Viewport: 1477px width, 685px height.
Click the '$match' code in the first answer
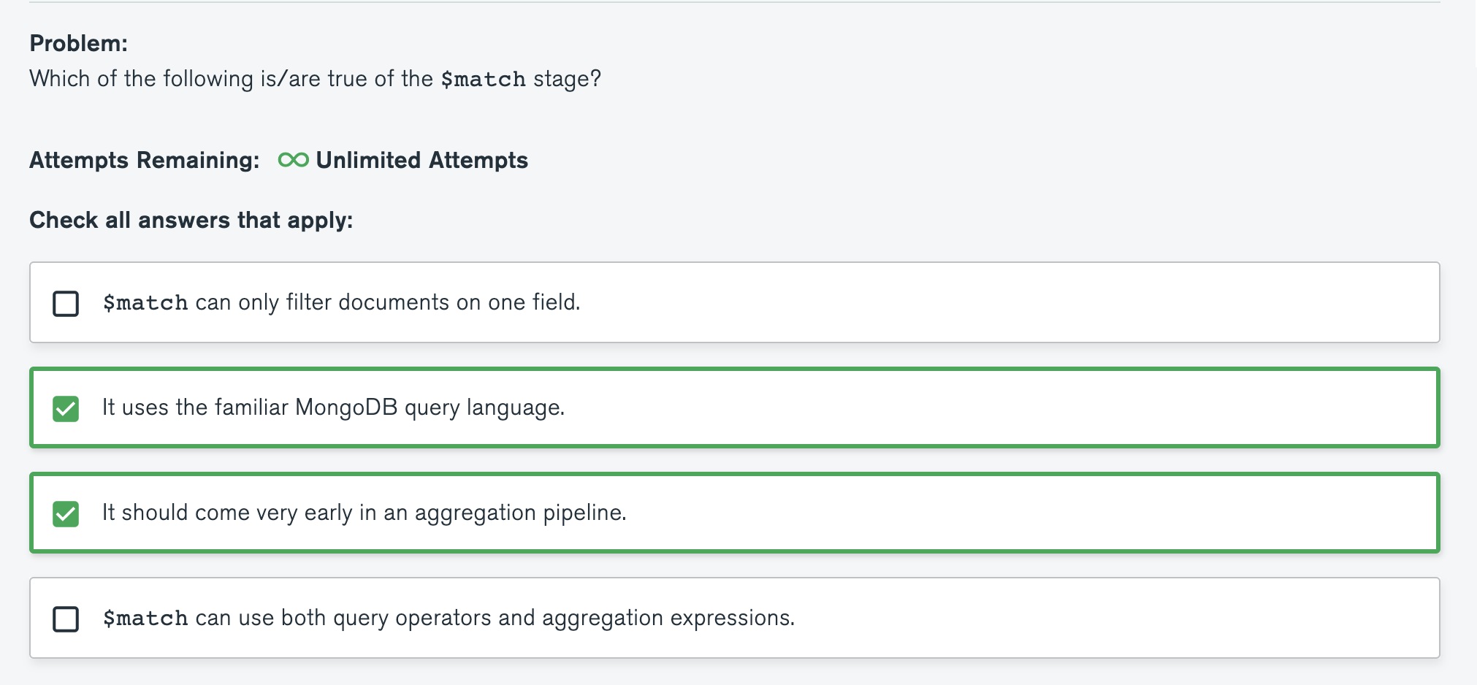click(x=145, y=303)
